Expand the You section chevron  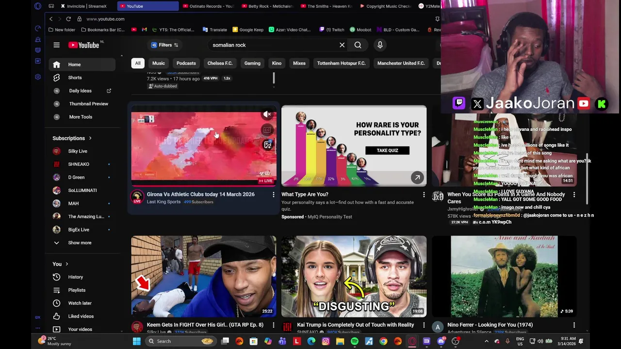tap(67, 264)
